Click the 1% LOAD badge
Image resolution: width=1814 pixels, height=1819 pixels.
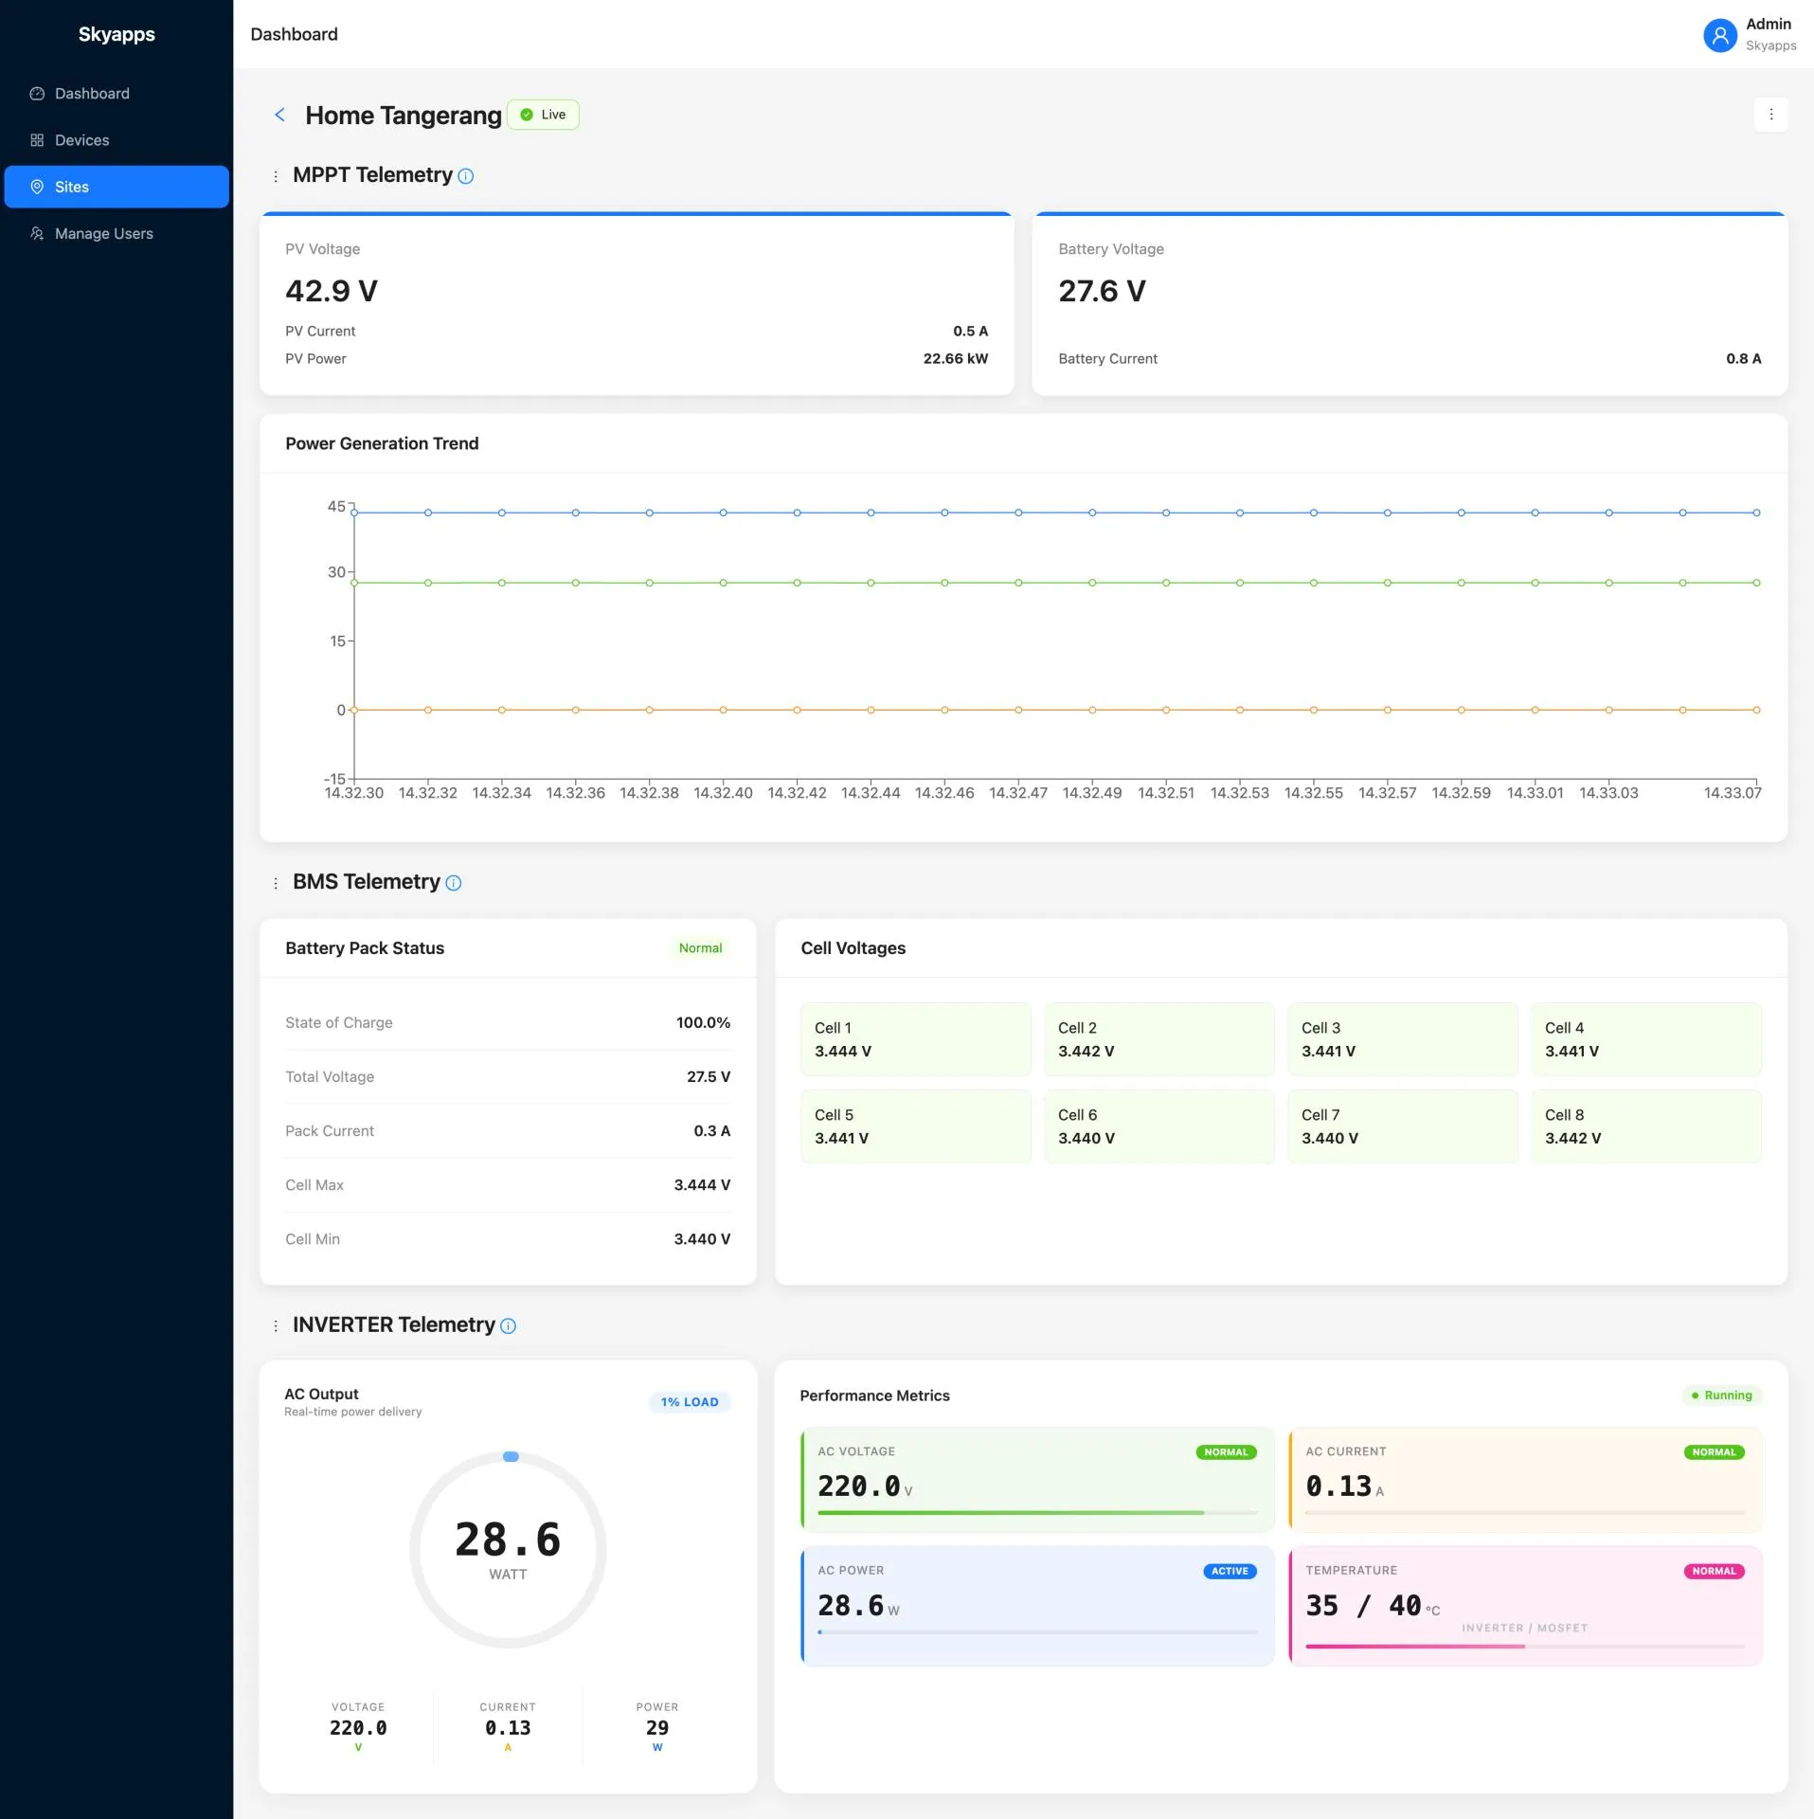[x=690, y=1402]
